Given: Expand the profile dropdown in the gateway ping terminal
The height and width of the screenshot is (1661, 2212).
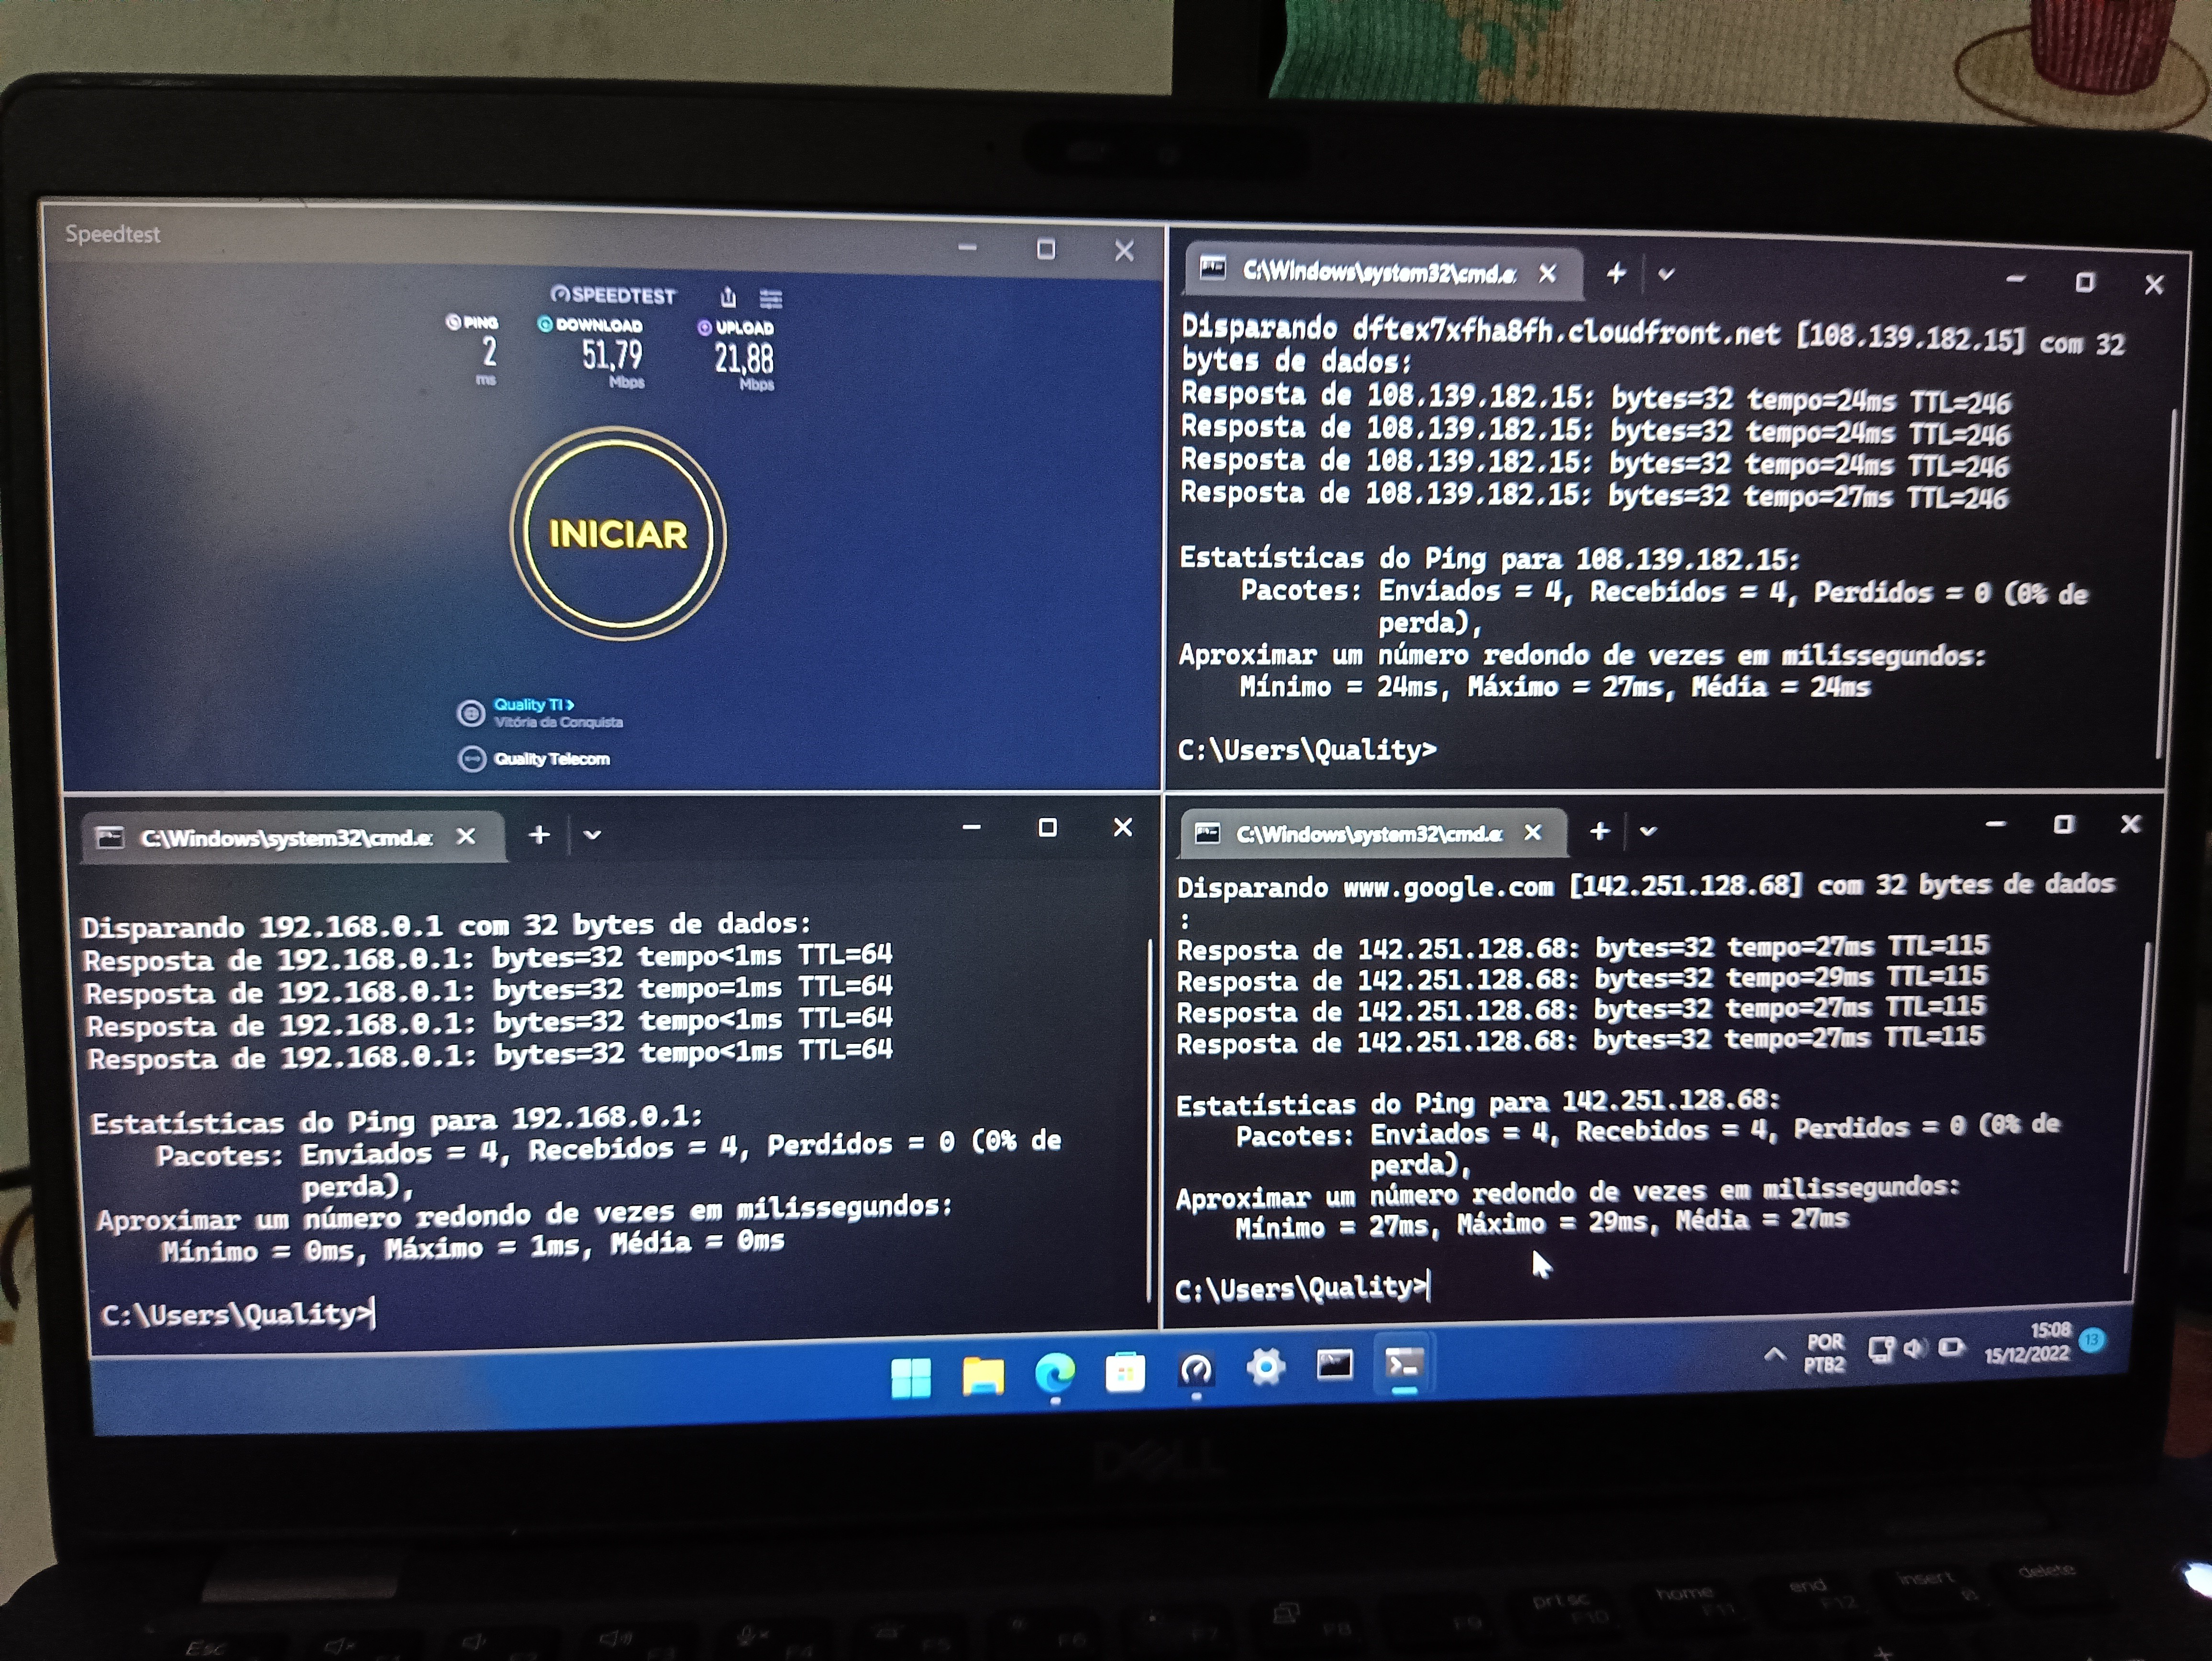Looking at the screenshot, I should (x=592, y=835).
